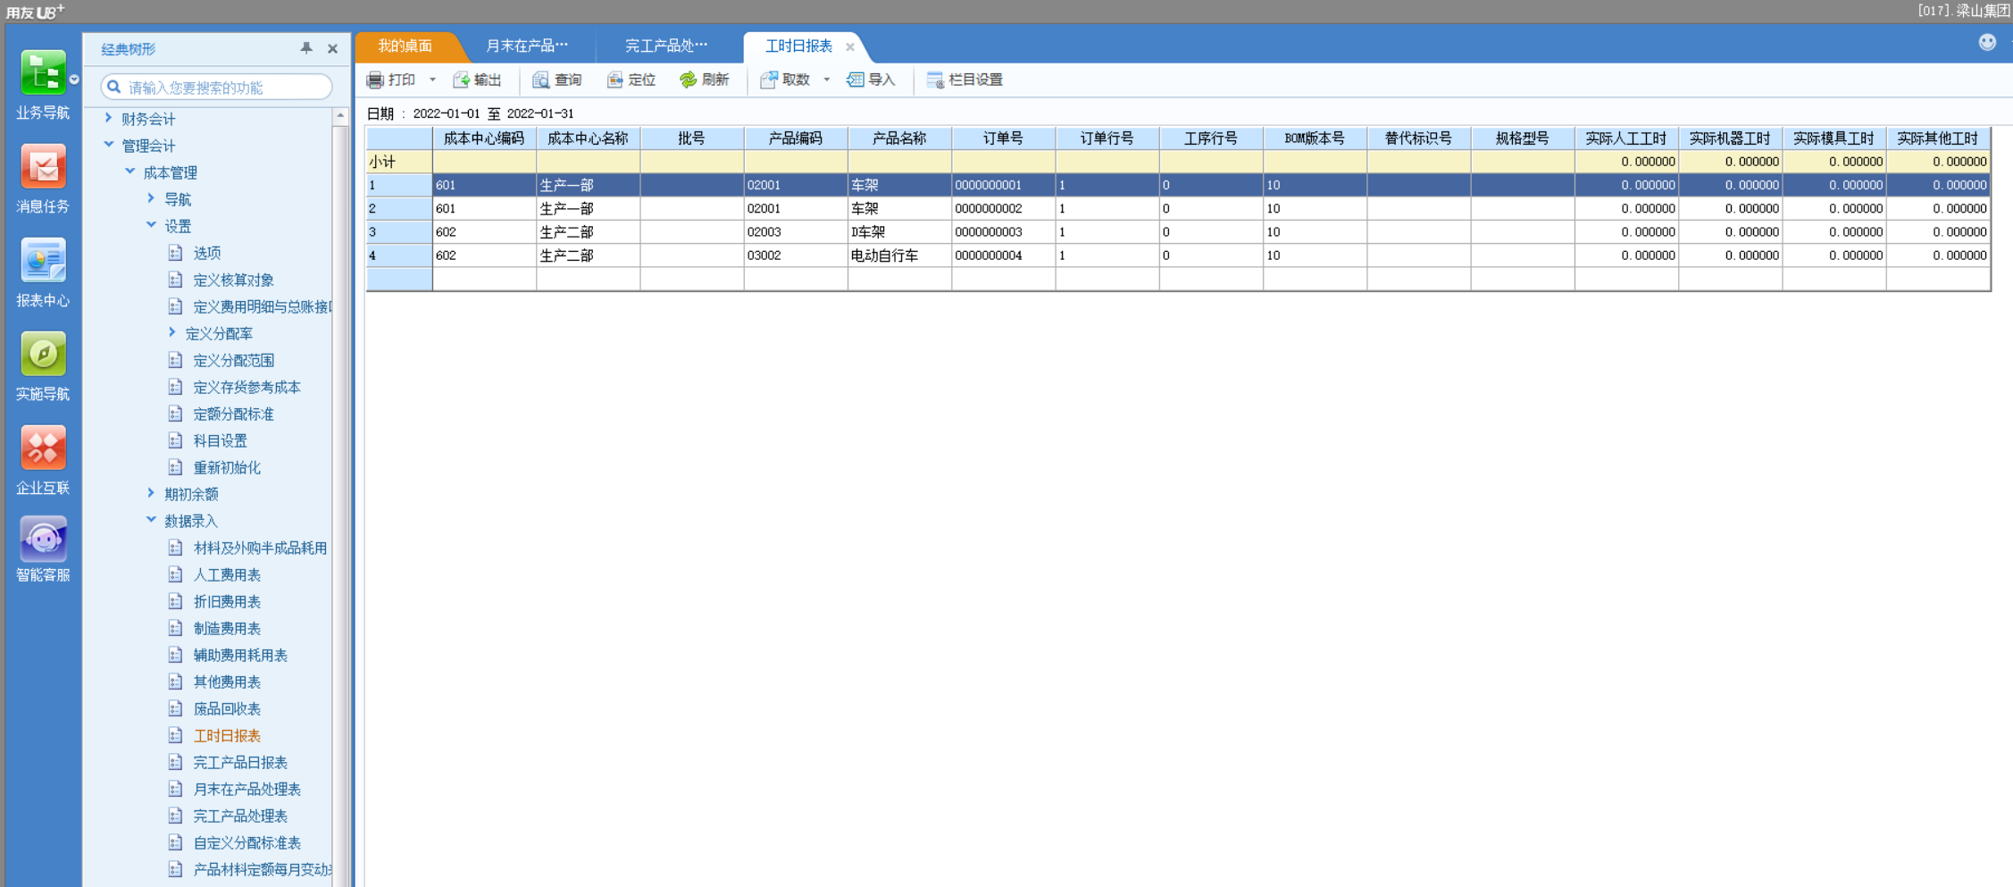The height and width of the screenshot is (887, 2013).
Task: Close the 工时日报表 tab
Action: [850, 46]
